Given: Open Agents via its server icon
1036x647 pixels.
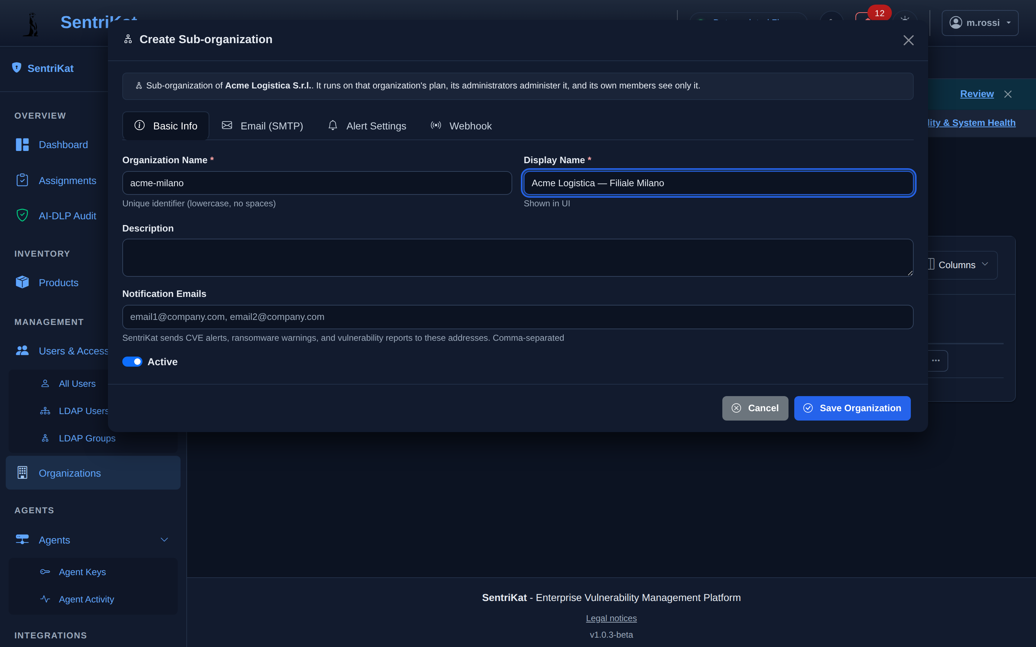Looking at the screenshot, I should 22,540.
